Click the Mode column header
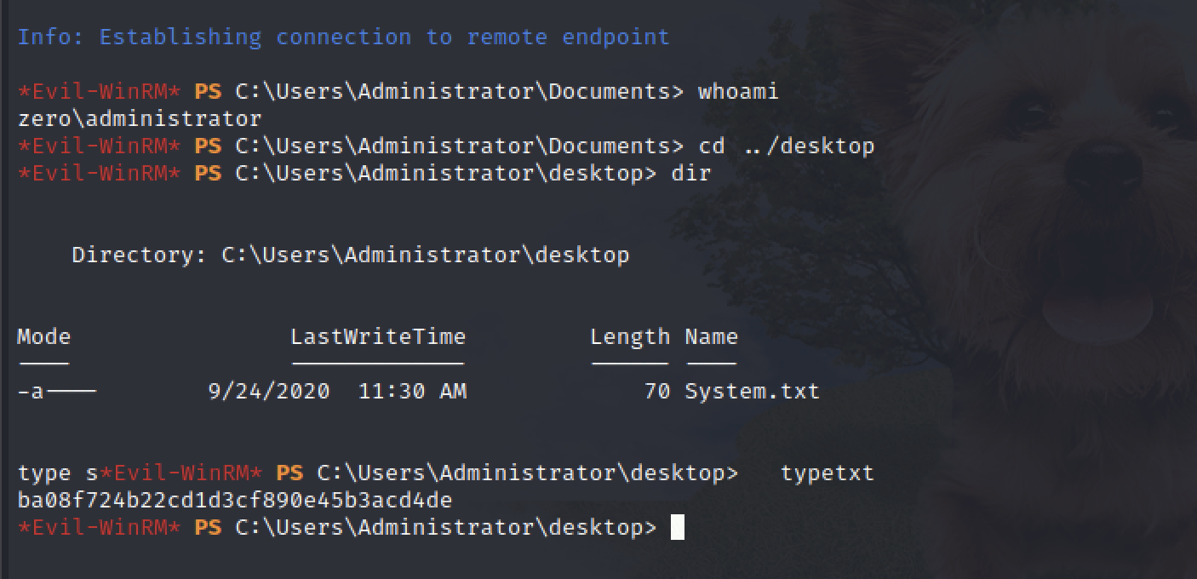 [43, 336]
